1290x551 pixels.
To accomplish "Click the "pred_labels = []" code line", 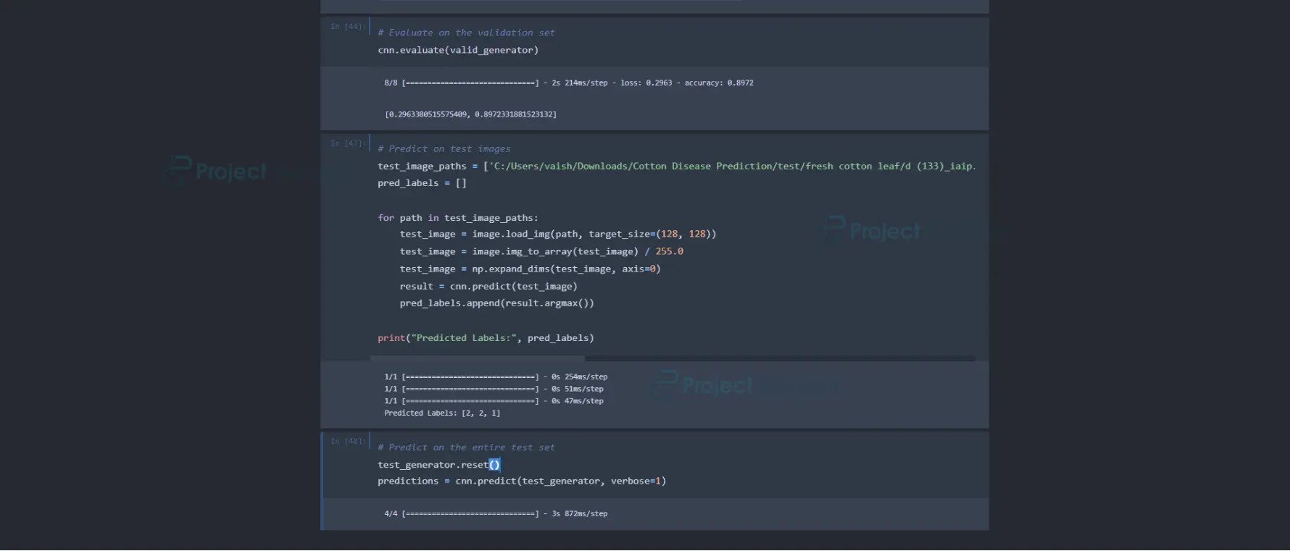I will click(422, 183).
